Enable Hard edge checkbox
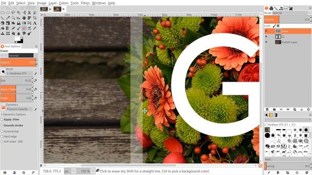 click(2, 136)
